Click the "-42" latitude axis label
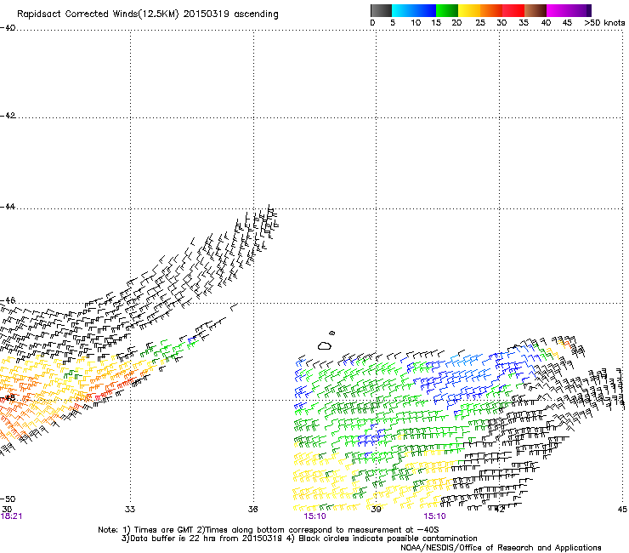 point(8,116)
